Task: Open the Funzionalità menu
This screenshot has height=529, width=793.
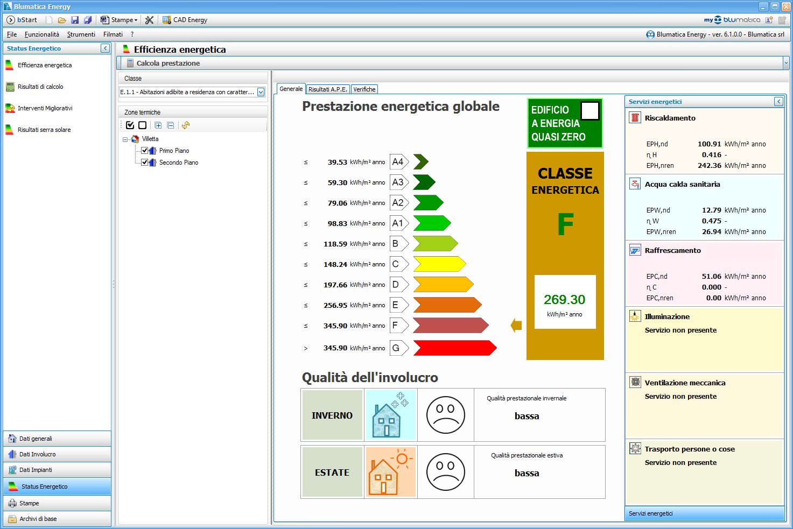Action: [41, 34]
